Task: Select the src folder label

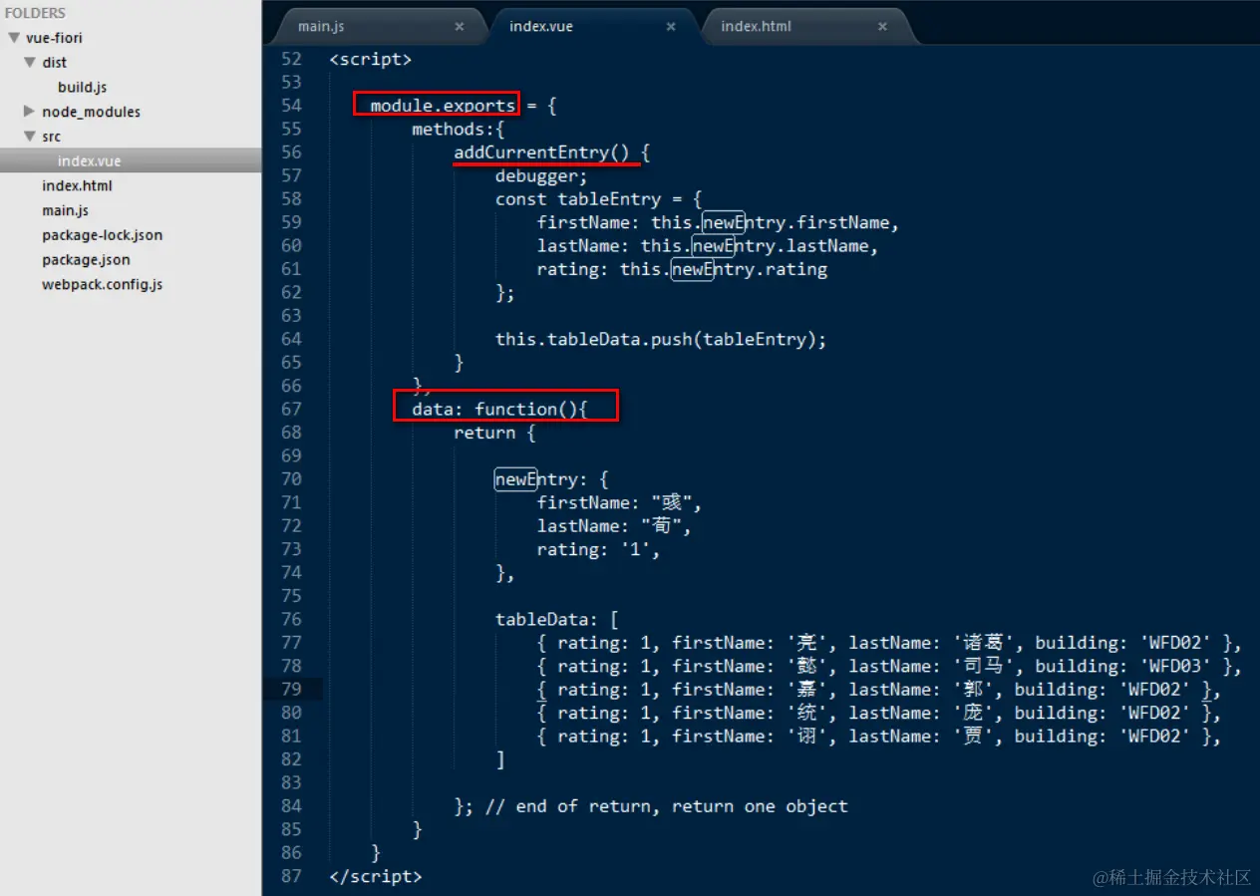Action: [x=51, y=137]
